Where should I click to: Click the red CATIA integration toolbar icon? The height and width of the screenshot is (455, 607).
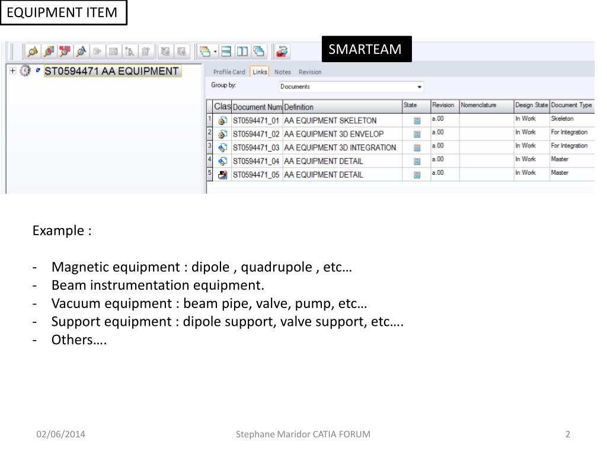(282, 52)
